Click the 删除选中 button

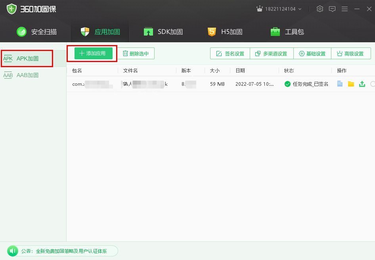click(136, 53)
